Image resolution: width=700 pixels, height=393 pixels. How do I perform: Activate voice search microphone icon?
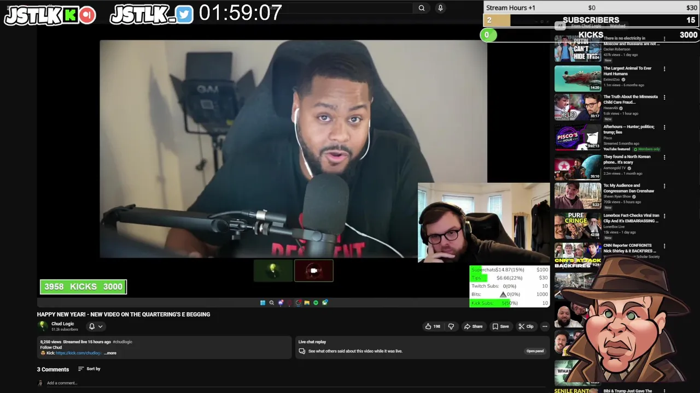click(x=440, y=8)
